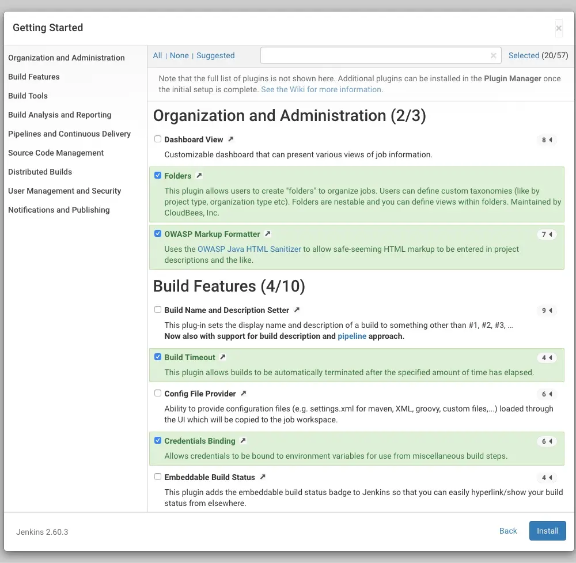Open OWASP Markup Formatter external link icon

click(268, 234)
